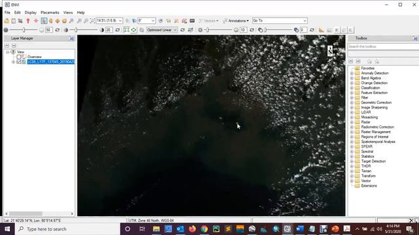Click the Search the toolbox field
The width and height of the screenshot is (419, 235).
(x=383, y=46)
